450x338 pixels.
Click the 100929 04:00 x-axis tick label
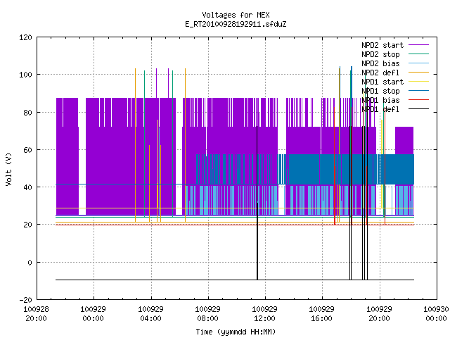pyautogui.click(x=150, y=314)
